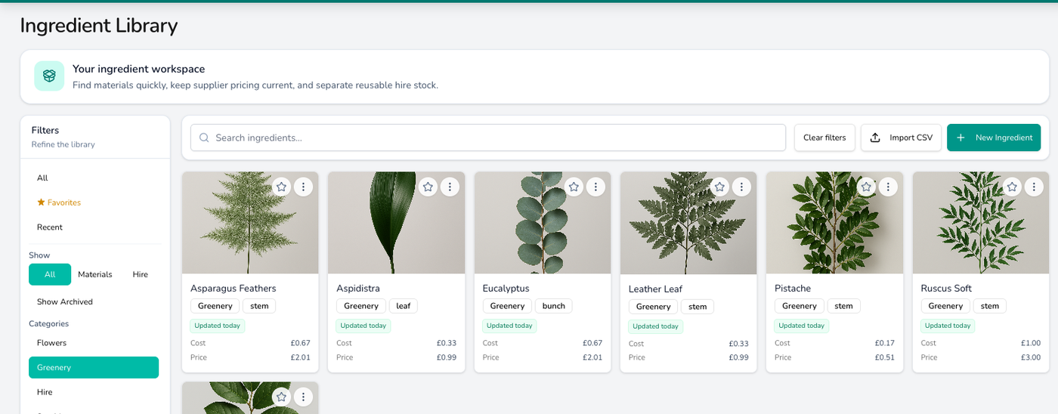Click the £0.17 cost on Pistache

(885, 343)
